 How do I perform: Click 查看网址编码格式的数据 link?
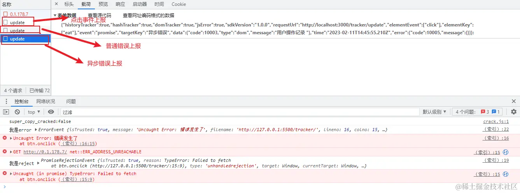tap(149, 16)
